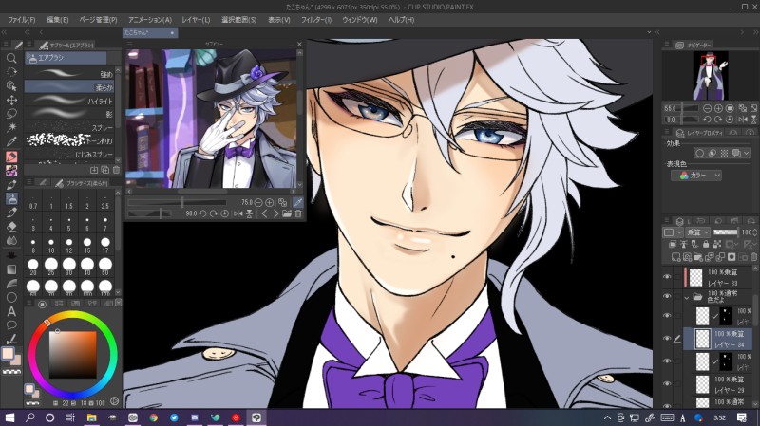Open the カラー expression color dropdown
The height and width of the screenshot is (426, 760).
696,176
